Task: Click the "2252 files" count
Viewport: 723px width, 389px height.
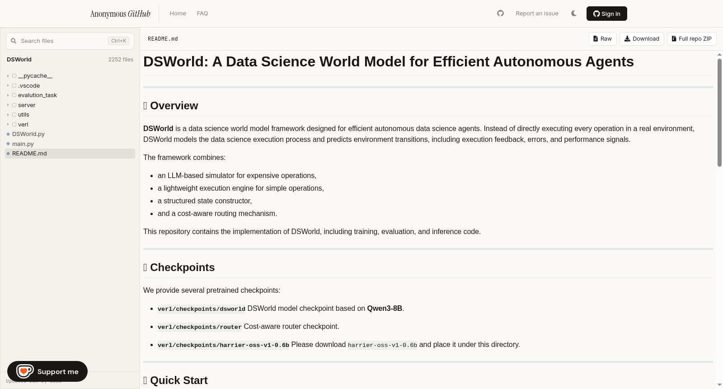Action: point(121,60)
